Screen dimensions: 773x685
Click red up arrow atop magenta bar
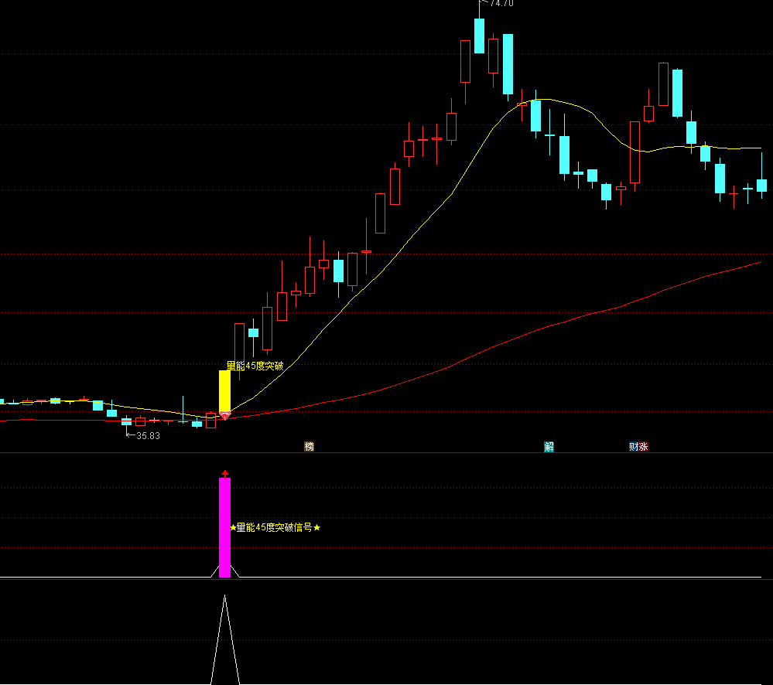pyautogui.click(x=225, y=473)
